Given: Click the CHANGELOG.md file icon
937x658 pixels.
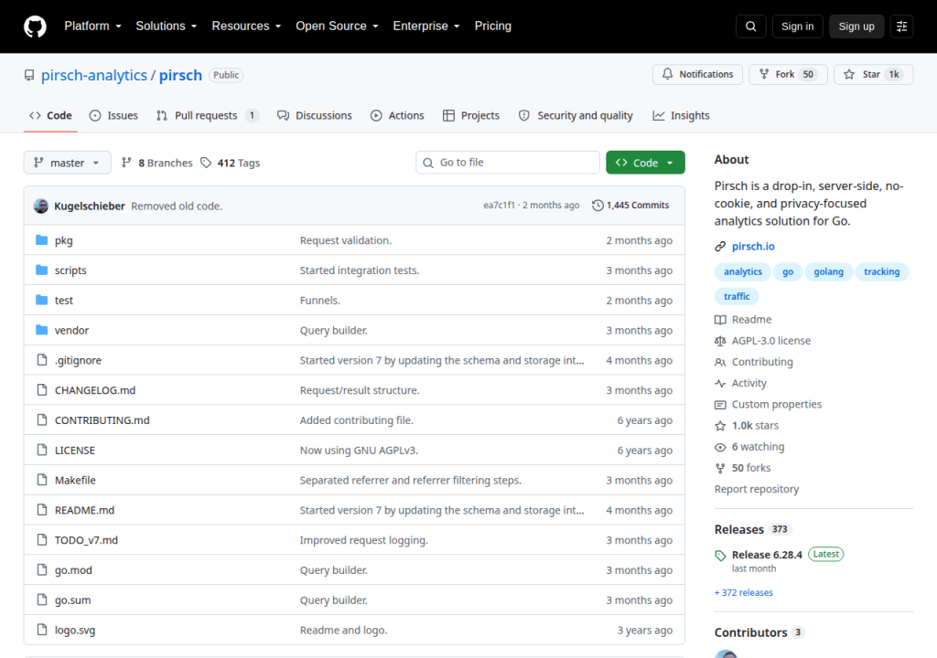Looking at the screenshot, I should [x=42, y=389].
